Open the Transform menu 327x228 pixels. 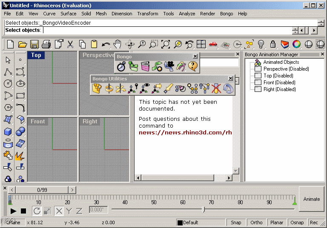[x=148, y=14]
